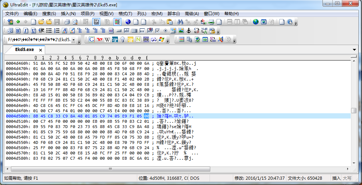Open Replace using the ab→ac icon
Image resolution: width=362 pixels, height=185 pixels.
coord(203,22)
